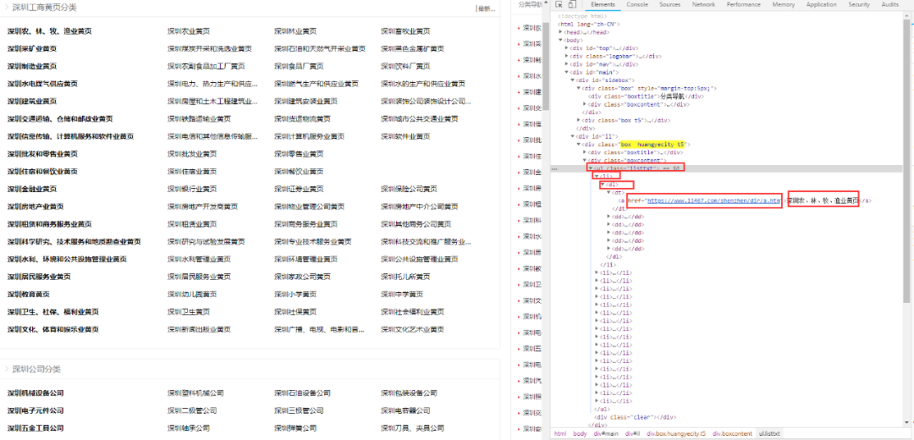Open the Security tab
914x440 pixels.
pyautogui.click(x=859, y=5)
